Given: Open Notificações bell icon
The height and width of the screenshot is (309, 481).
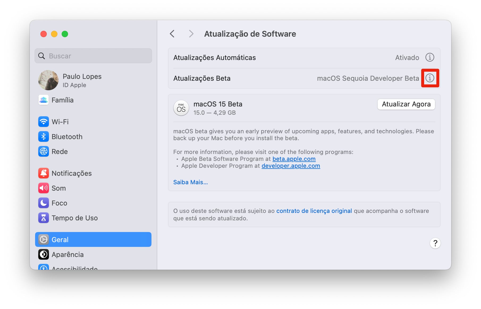Looking at the screenshot, I should (x=44, y=173).
